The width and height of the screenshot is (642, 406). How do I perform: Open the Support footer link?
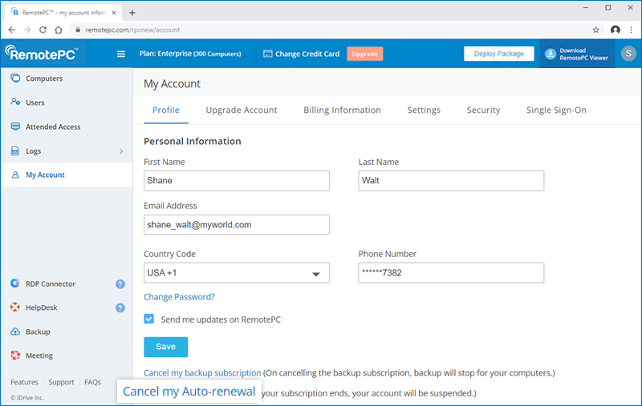[x=61, y=382]
